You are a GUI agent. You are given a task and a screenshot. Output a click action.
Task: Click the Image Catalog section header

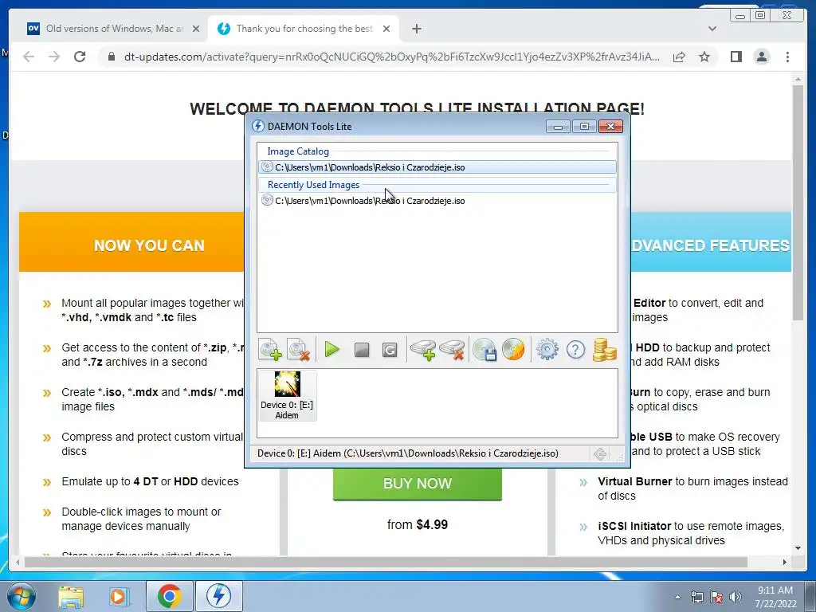[x=298, y=151]
